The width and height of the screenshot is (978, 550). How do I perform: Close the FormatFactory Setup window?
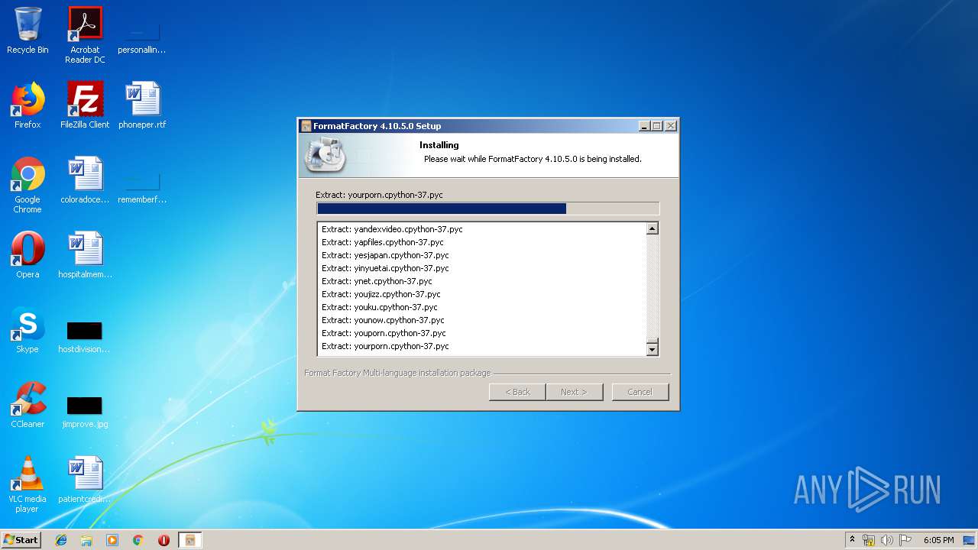point(670,126)
